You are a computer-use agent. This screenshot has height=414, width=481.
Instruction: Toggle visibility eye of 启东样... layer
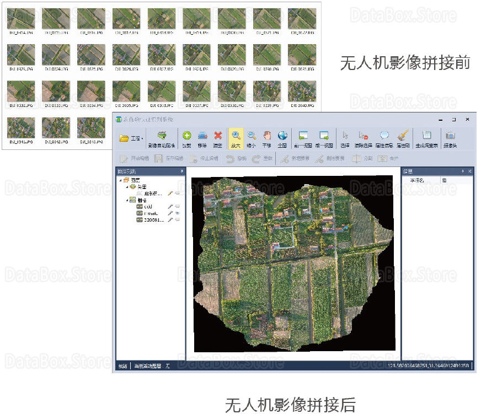177,193
